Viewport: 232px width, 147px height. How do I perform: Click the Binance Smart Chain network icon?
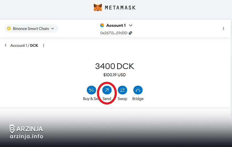click(9, 28)
